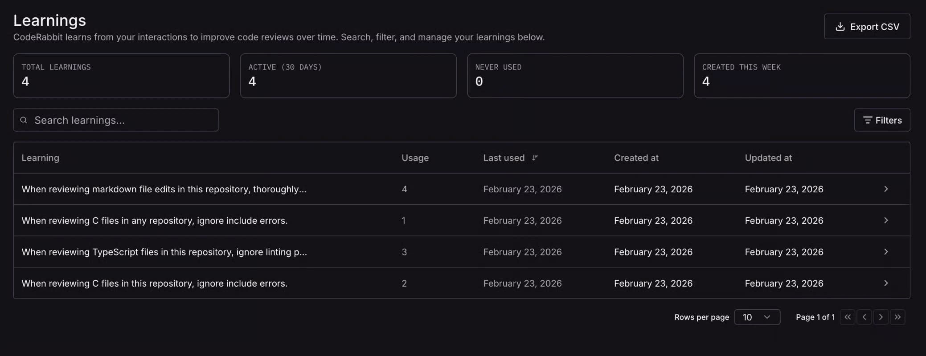
Task: Open chevron for C files in this repository
Action: pos(886,283)
